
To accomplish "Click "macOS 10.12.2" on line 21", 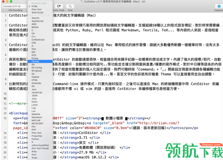I will [92, 157].
